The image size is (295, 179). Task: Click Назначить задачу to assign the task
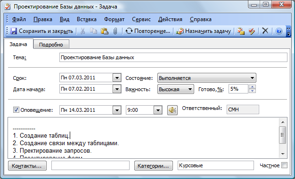click(x=204, y=31)
